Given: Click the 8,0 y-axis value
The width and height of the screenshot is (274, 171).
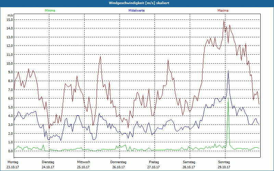Looking at the screenshot, I should pos(11,81).
